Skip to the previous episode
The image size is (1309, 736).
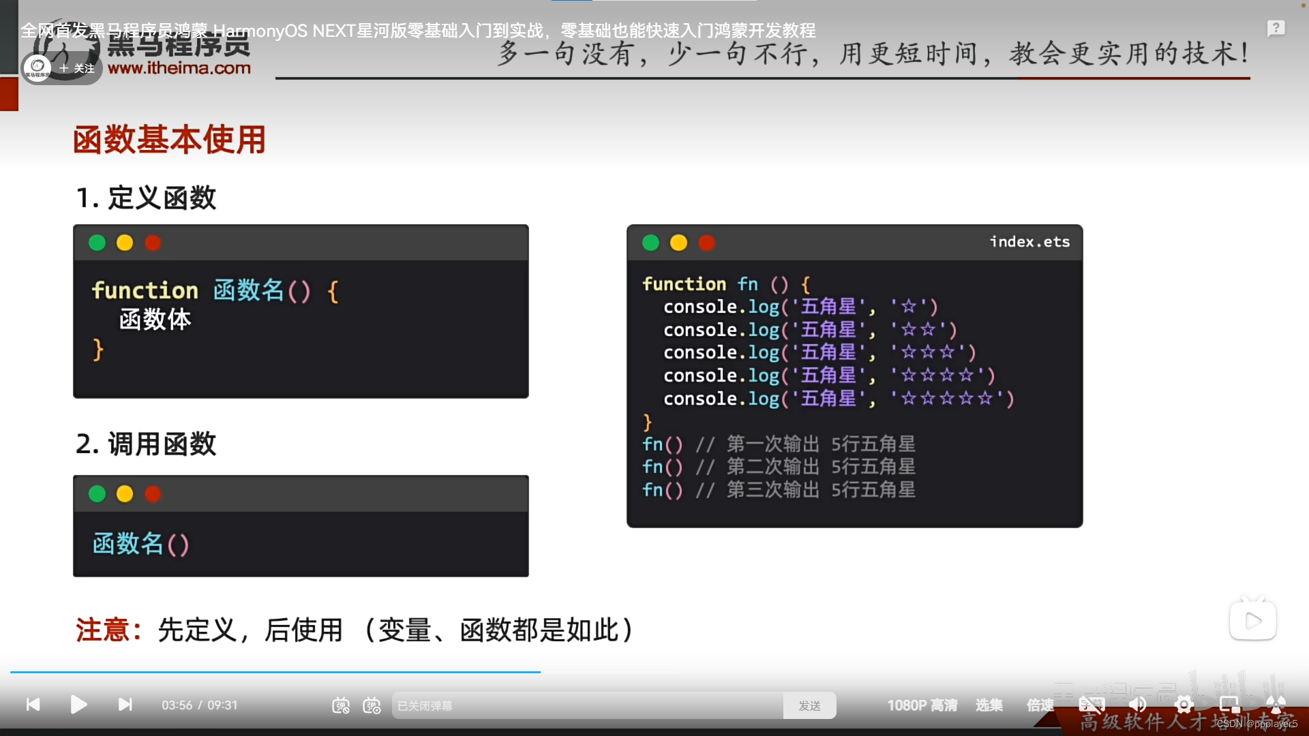coord(33,705)
